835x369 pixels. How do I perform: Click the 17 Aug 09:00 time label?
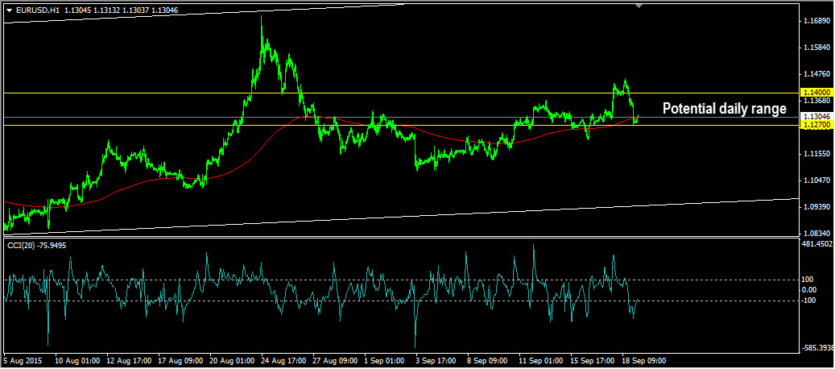coord(180,360)
